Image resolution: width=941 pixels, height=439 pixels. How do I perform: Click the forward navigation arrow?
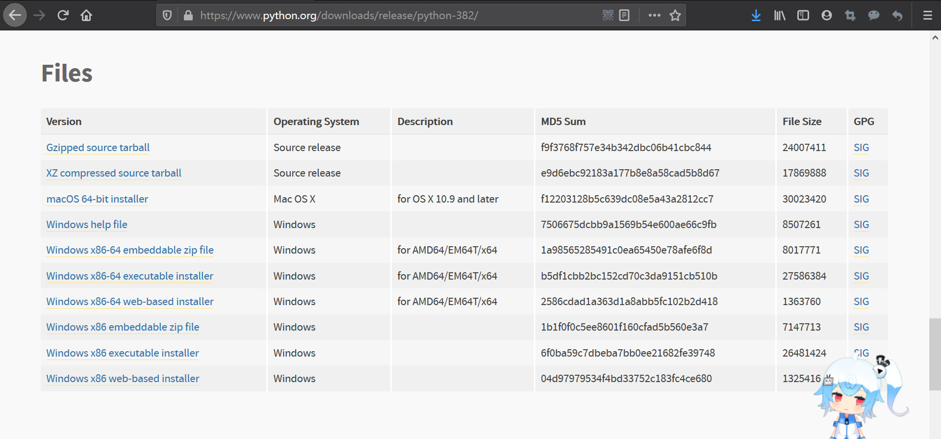[x=39, y=15]
